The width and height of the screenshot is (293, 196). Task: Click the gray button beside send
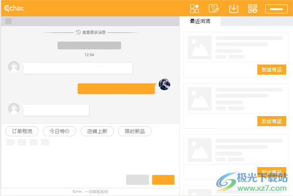point(137,180)
